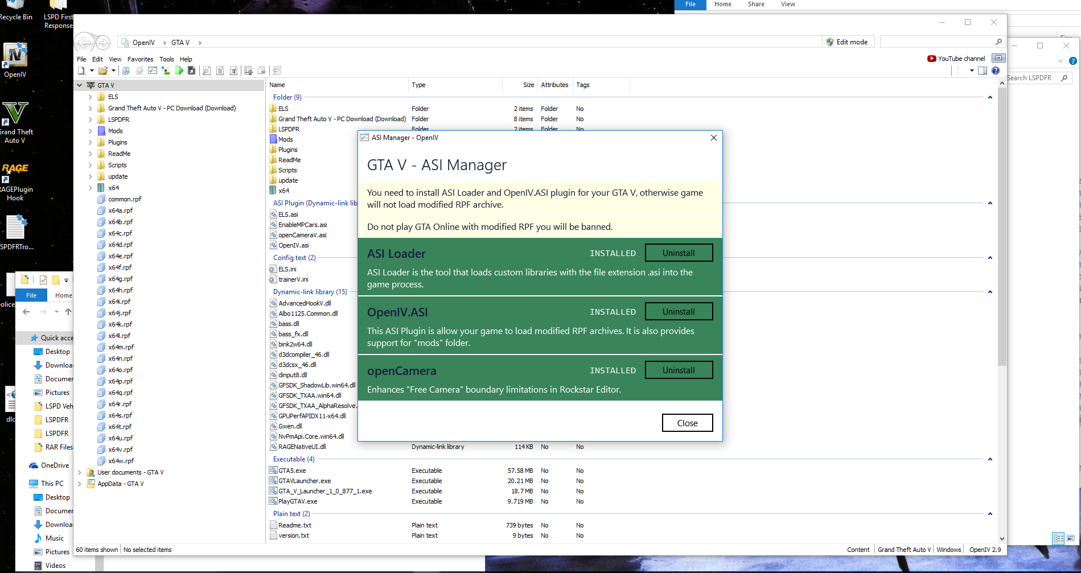Click the green play arrow toolbar icon
Viewport: 1081px width, 573px height.
click(x=179, y=71)
